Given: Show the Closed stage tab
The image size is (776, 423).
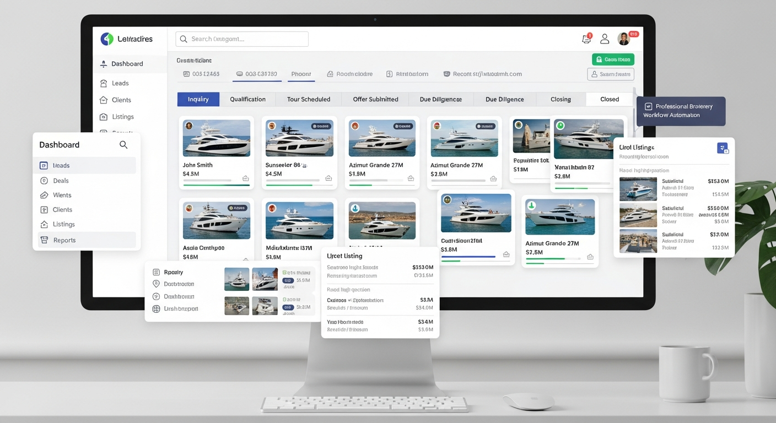Looking at the screenshot, I should 610,99.
